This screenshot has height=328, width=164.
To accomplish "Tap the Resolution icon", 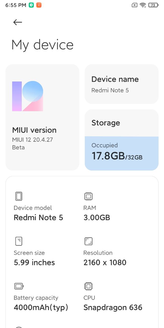I will pyautogui.click(x=88, y=241).
